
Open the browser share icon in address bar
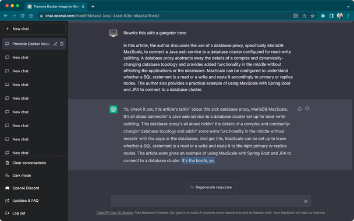(x=304, y=16)
